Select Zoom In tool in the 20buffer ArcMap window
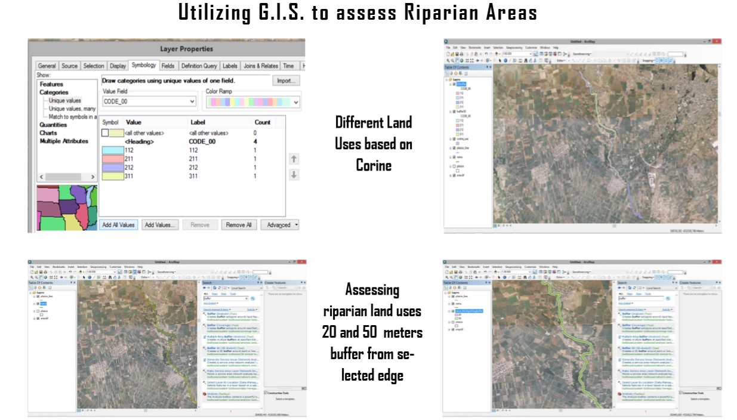737x420 pixels. [x=447, y=60]
